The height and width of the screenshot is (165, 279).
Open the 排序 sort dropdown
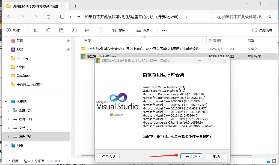[x=120, y=30]
